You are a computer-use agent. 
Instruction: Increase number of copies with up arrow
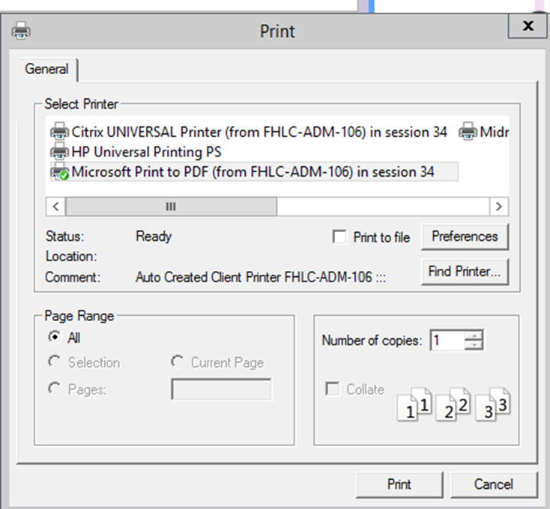[x=474, y=335]
